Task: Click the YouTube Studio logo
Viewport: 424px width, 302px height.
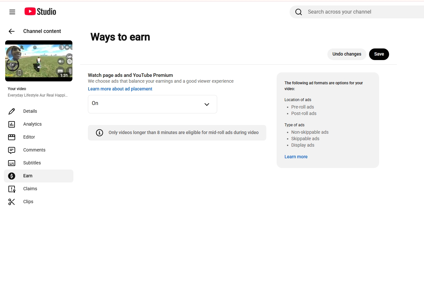Action: tap(40, 12)
